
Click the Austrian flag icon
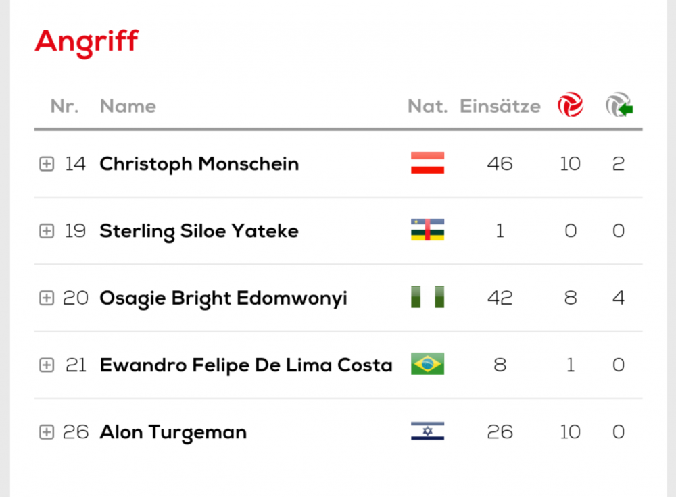click(427, 163)
